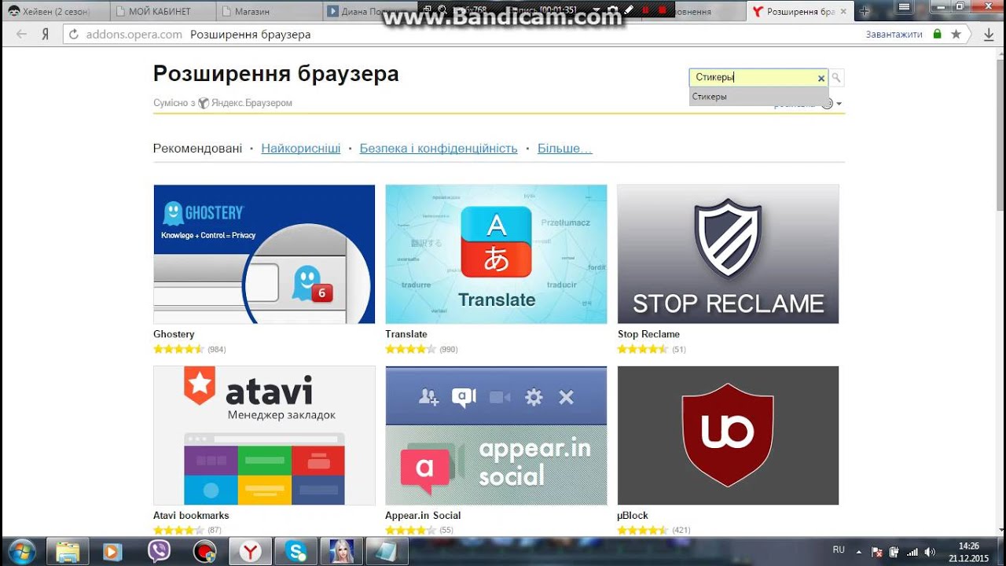Click the magnifier search button

click(x=836, y=78)
